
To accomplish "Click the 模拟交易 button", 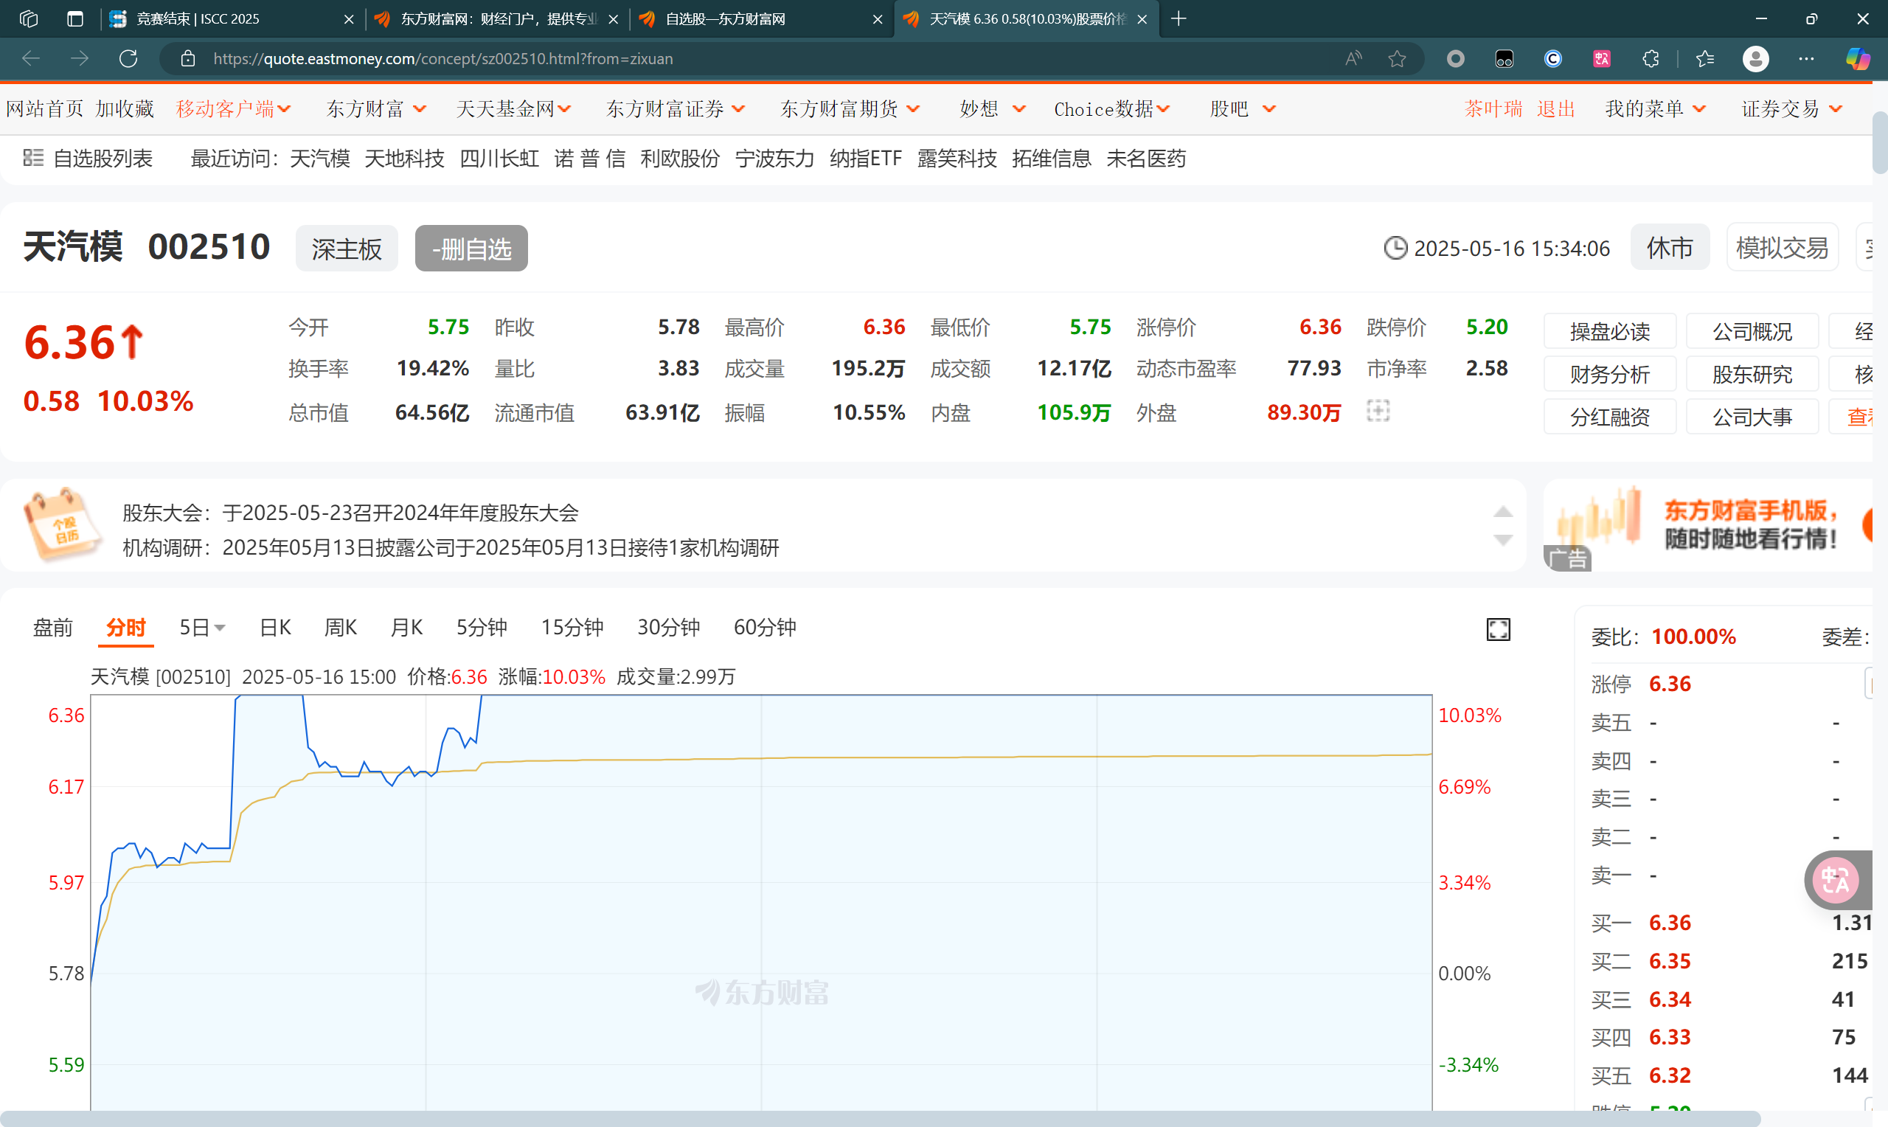I will 1782,247.
